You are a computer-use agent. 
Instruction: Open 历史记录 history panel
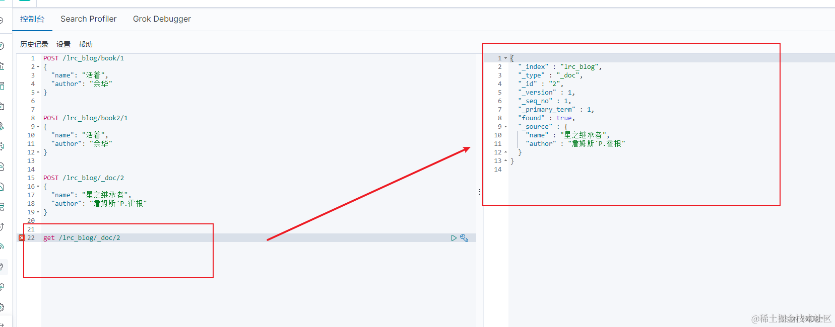34,44
